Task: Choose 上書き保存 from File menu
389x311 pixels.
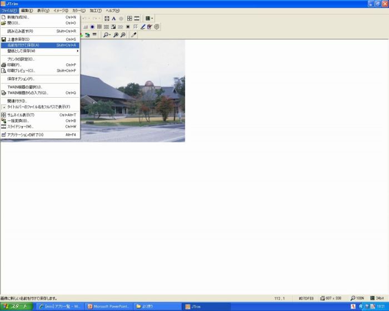Action: (x=39, y=39)
